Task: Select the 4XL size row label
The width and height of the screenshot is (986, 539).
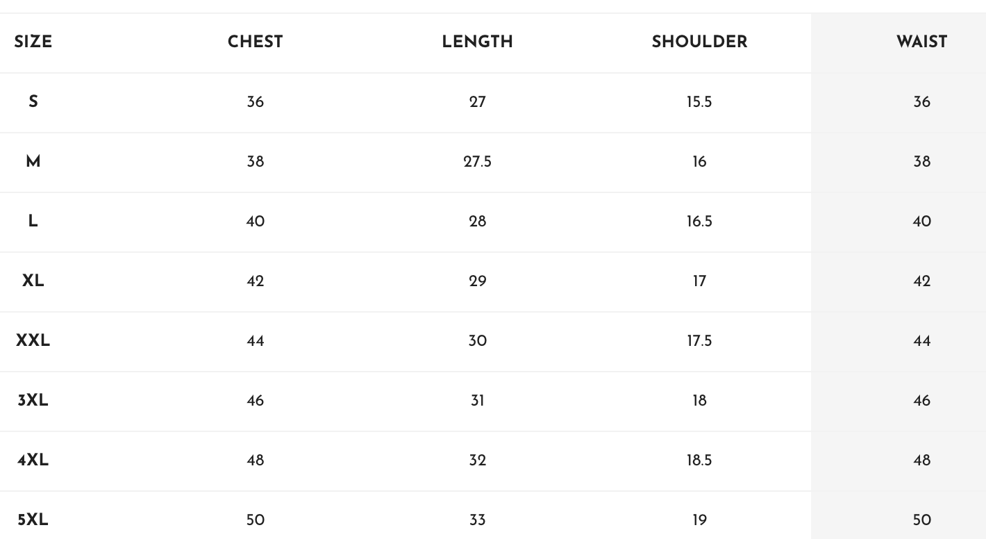Action: (33, 460)
